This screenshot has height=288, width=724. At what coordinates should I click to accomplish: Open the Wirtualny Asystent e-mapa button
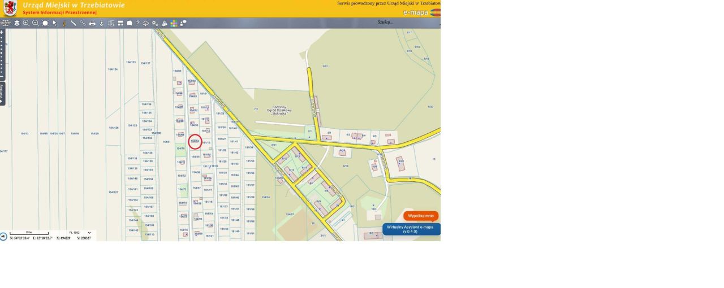pyautogui.click(x=411, y=229)
